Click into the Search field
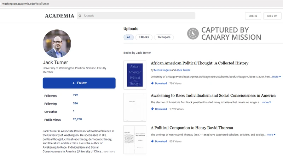The height and width of the screenshot is (156, 283). coord(138,16)
